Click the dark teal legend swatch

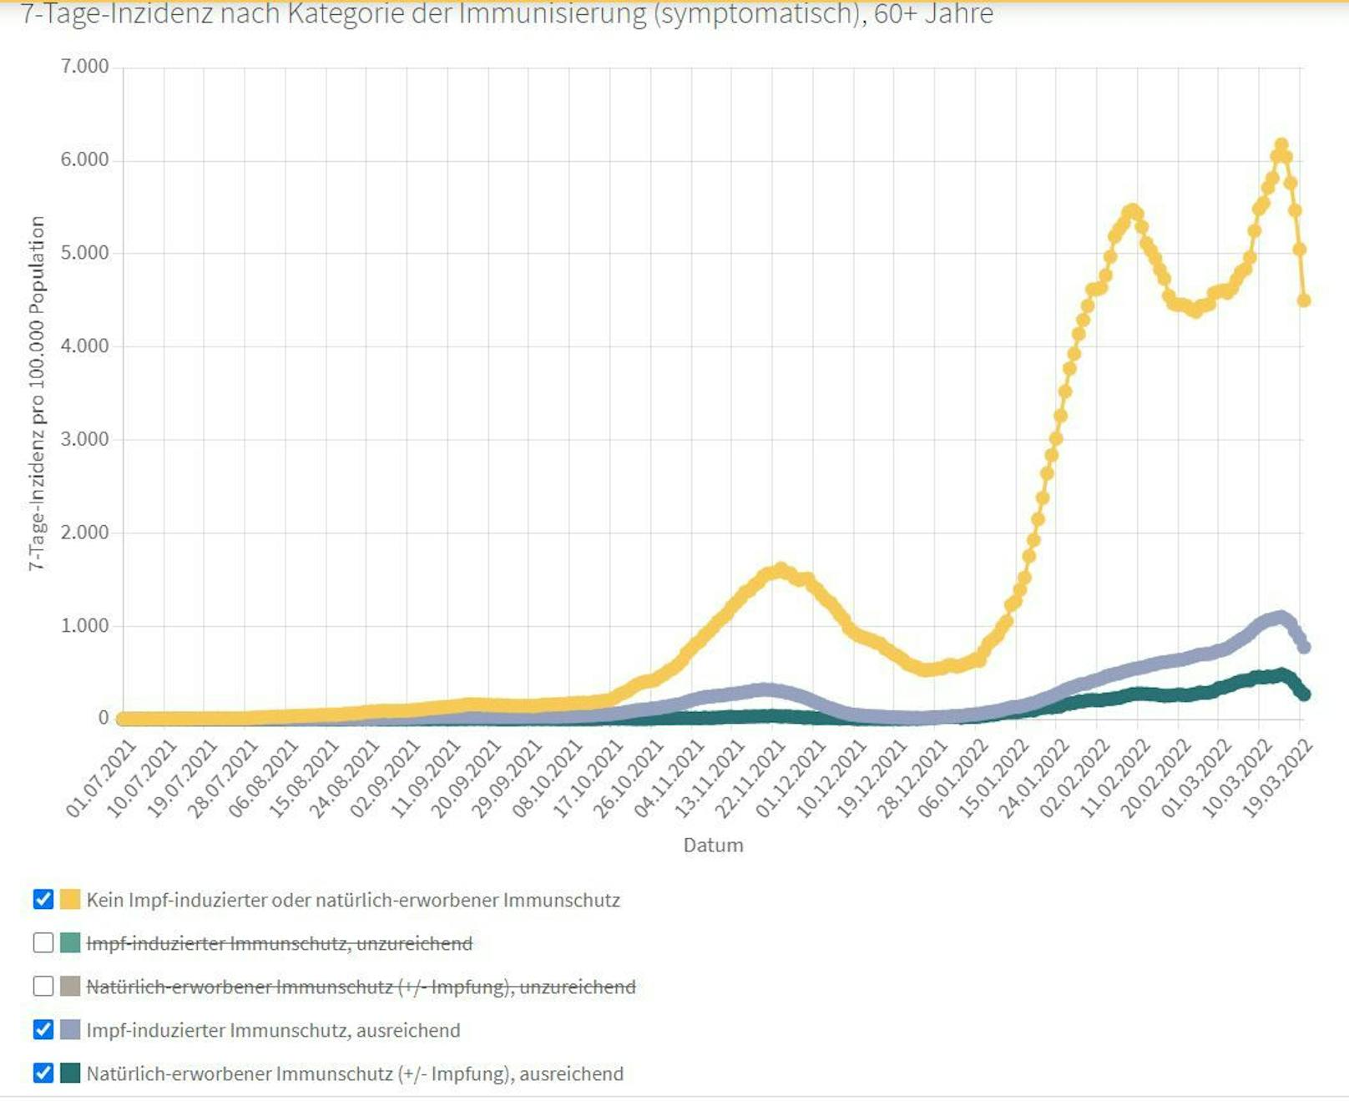coord(70,1073)
